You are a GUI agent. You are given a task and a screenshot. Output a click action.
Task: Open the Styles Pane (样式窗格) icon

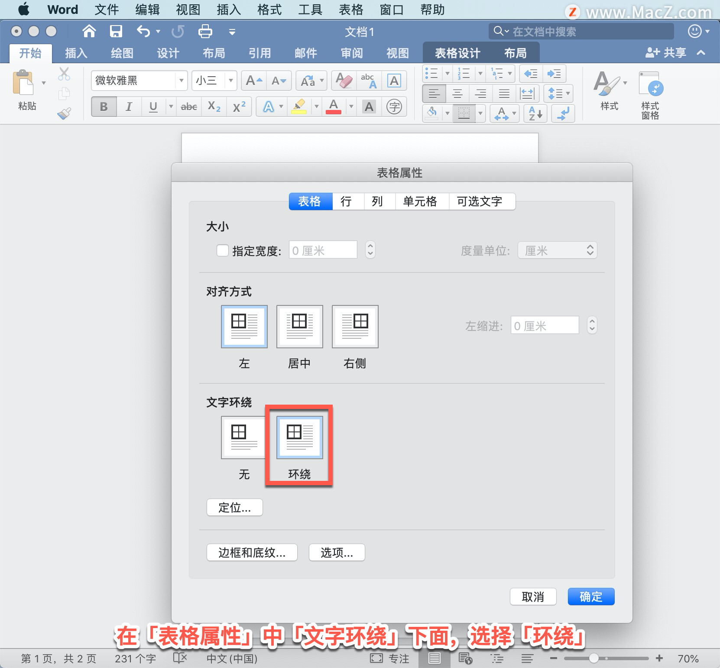tap(650, 95)
